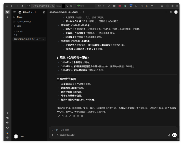Open the 有史以来の日本の歴史について chat
The width and height of the screenshot is (183, 145).
(27, 39)
